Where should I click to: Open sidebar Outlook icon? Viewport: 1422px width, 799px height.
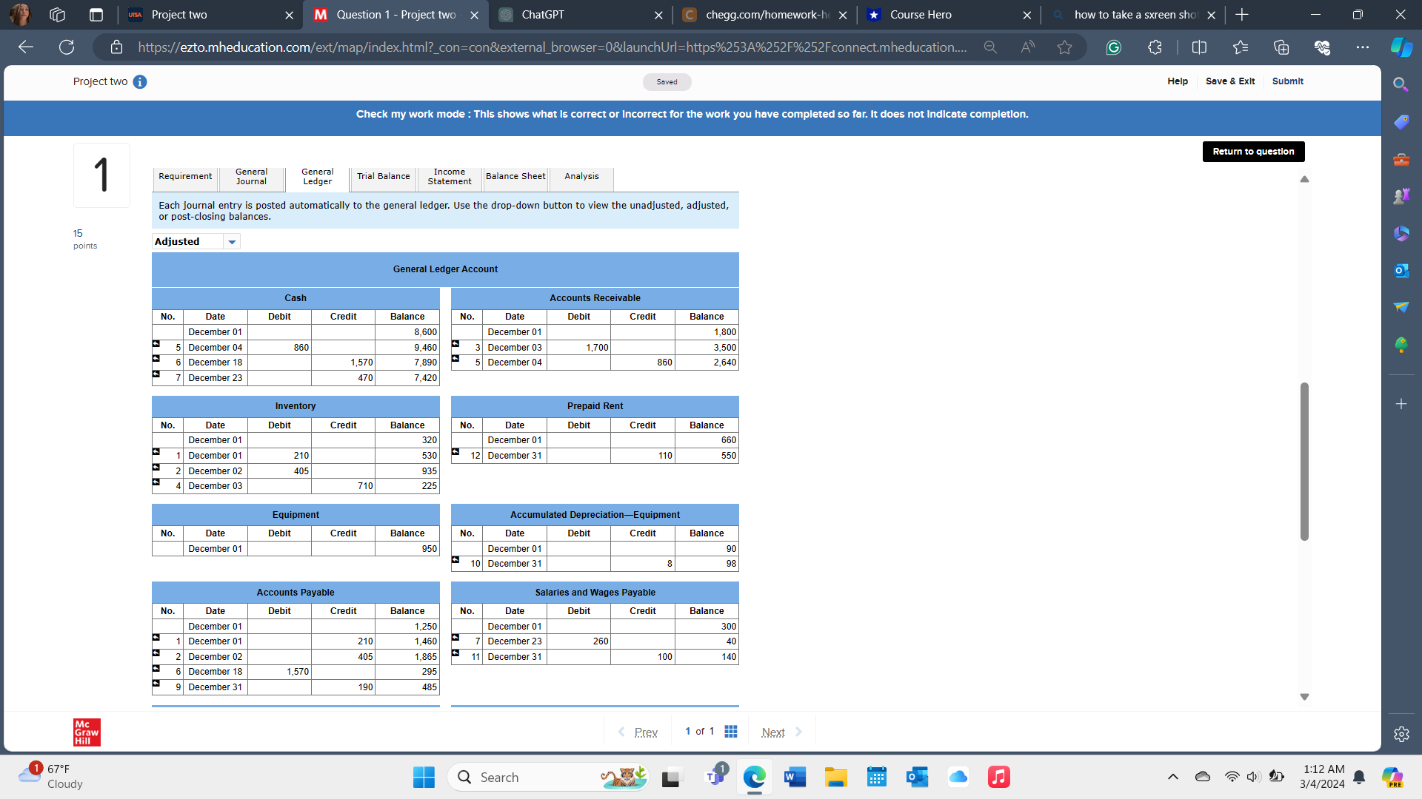click(1401, 271)
